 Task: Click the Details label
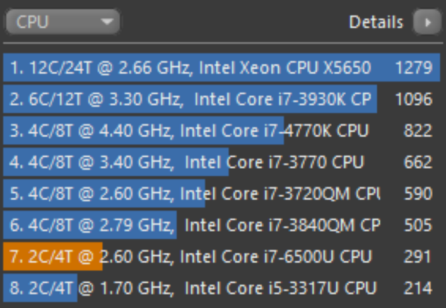[376, 22]
